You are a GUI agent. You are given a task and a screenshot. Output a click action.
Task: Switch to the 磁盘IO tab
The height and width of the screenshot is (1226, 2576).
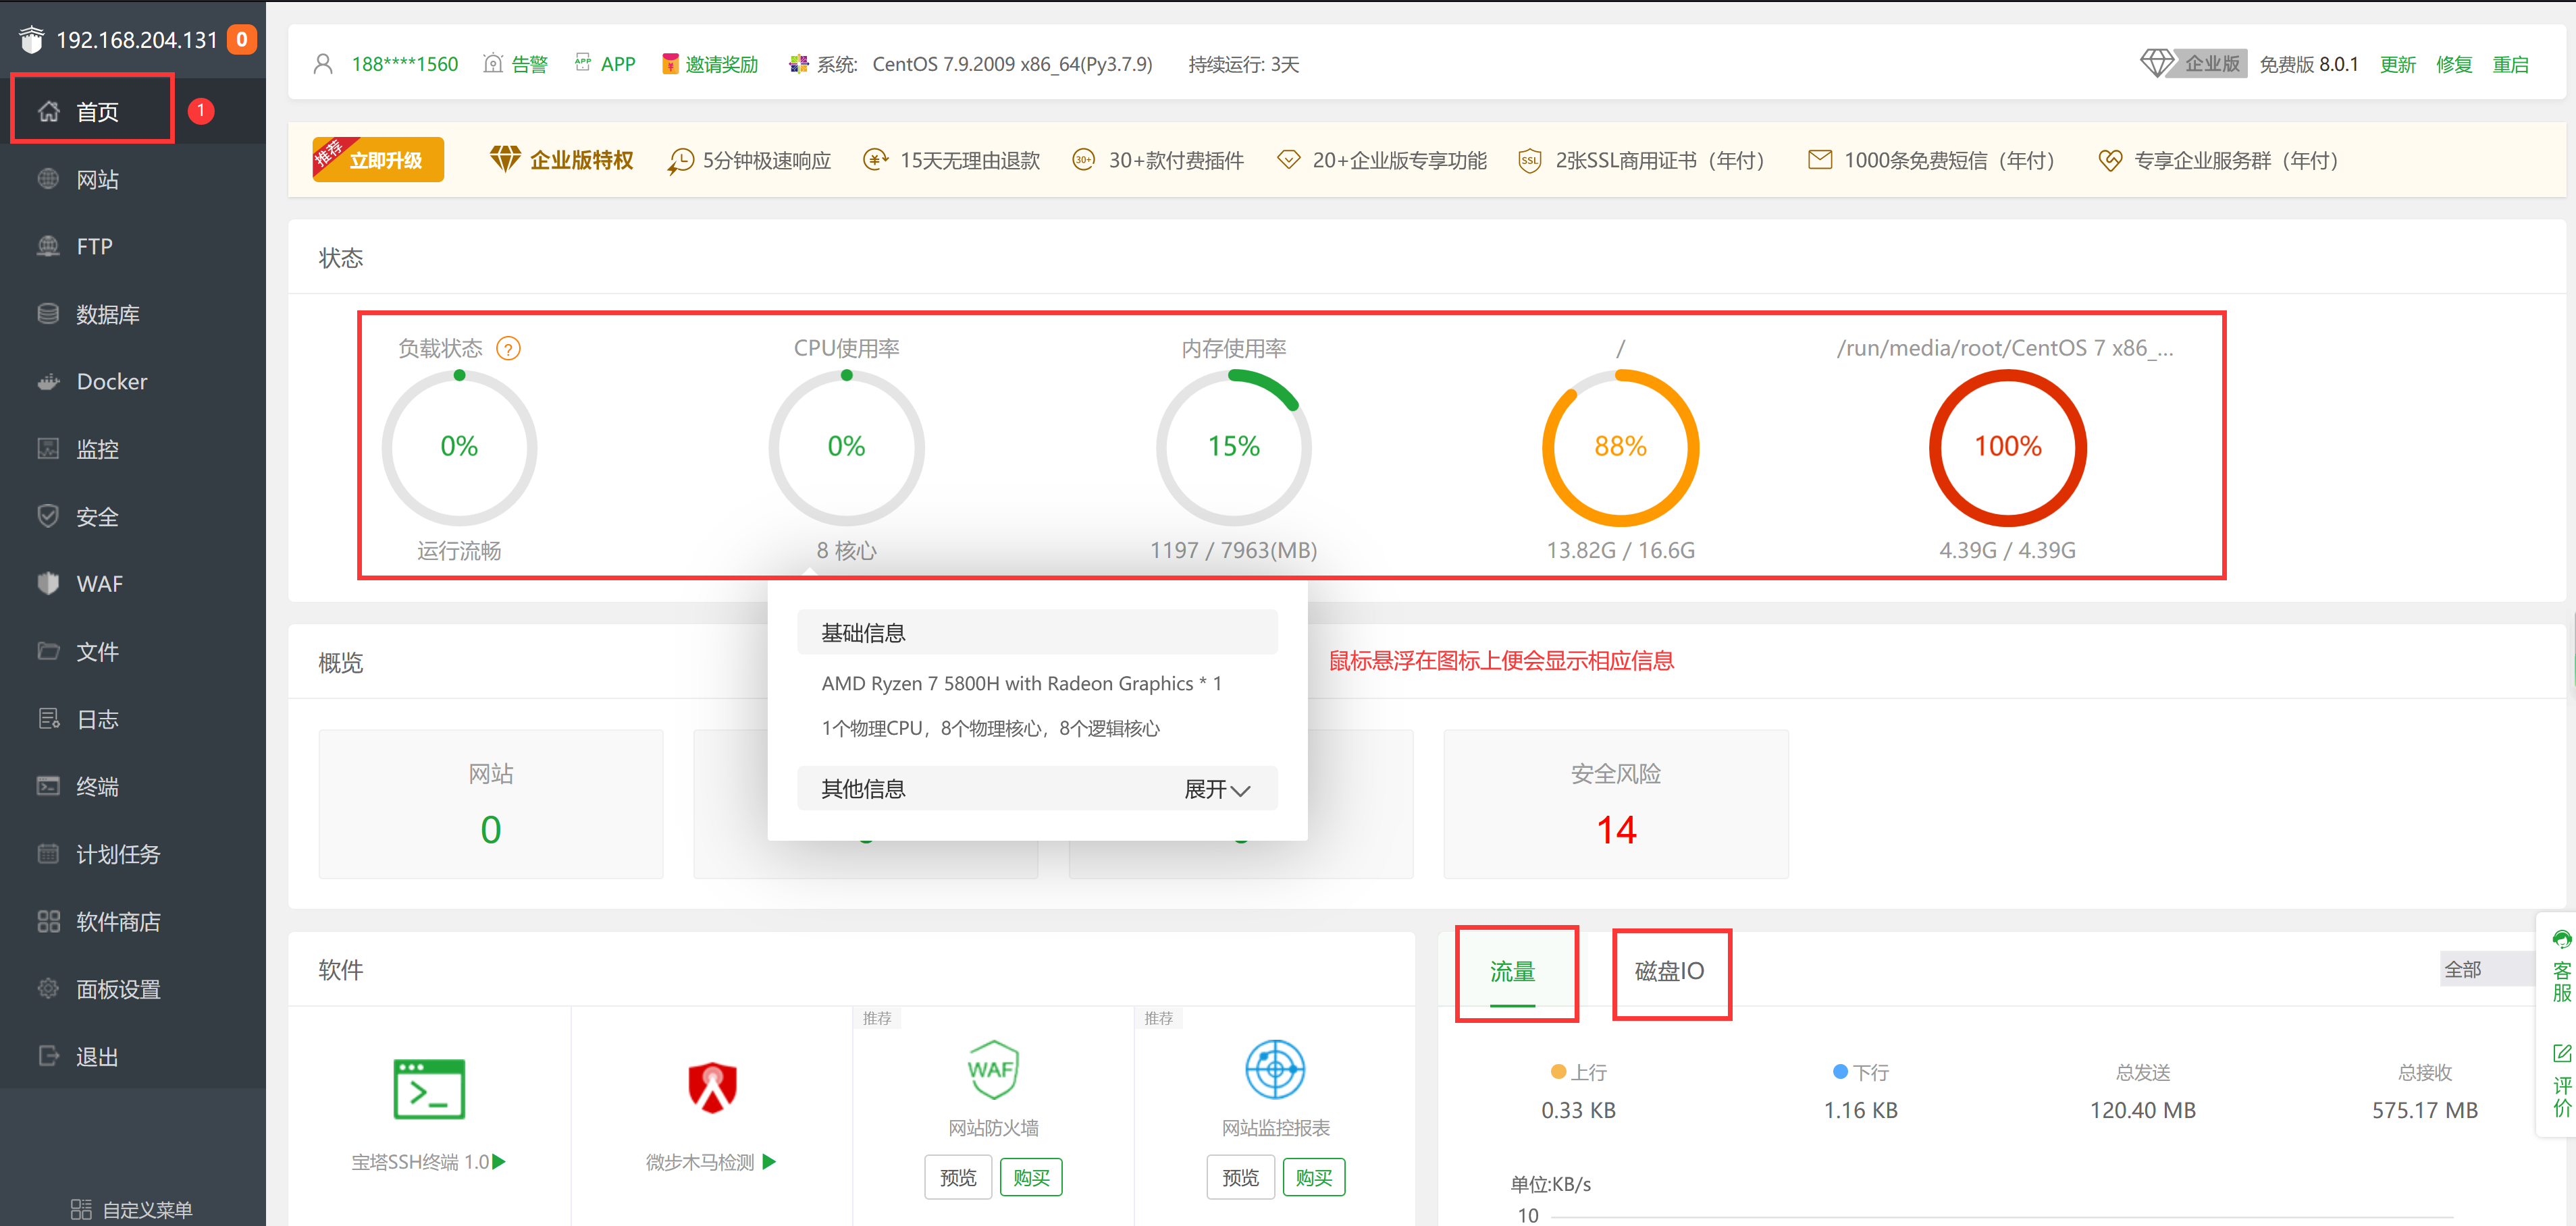point(1669,971)
